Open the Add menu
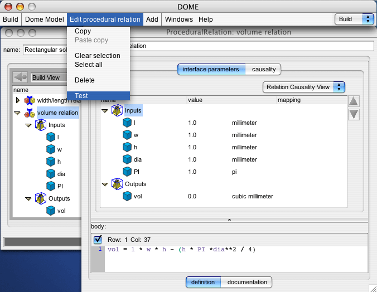This screenshot has height=292, width=377. click(152, 20)
